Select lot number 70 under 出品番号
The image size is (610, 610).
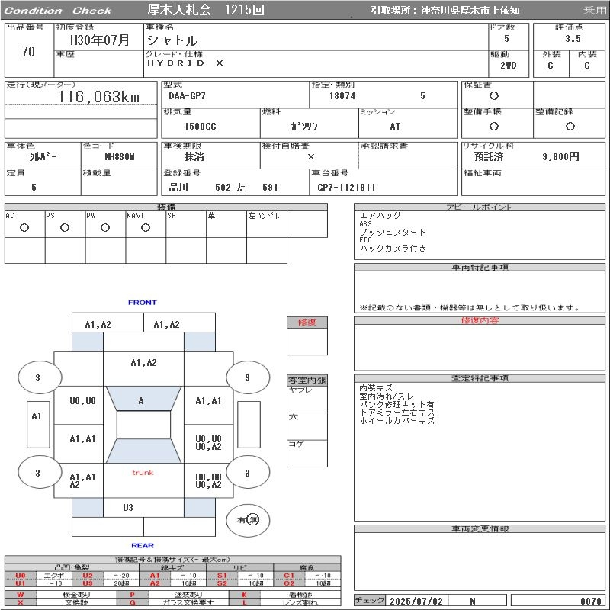[x=28, y=52]
